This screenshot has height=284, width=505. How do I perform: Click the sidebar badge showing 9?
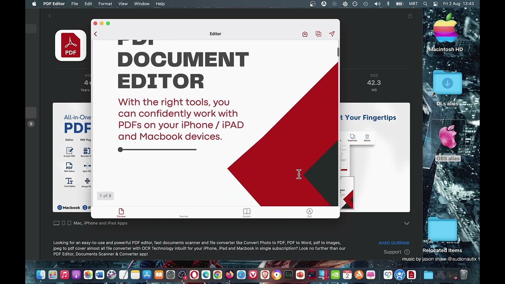[31, 124]
